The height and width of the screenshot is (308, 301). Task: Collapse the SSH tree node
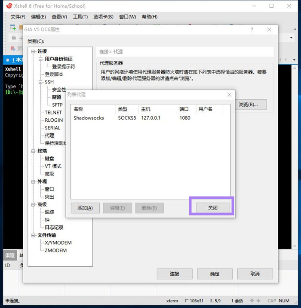pos(40,82)
